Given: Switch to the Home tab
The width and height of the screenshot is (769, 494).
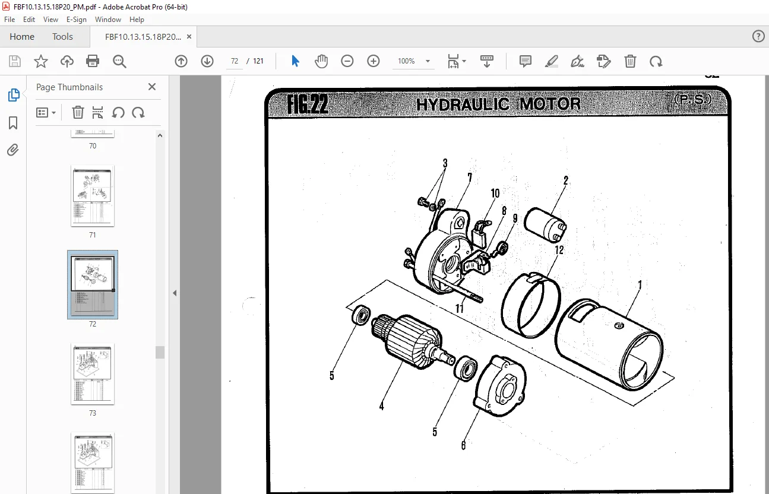Looking at the screenshot, I should (x=22, y=36).
